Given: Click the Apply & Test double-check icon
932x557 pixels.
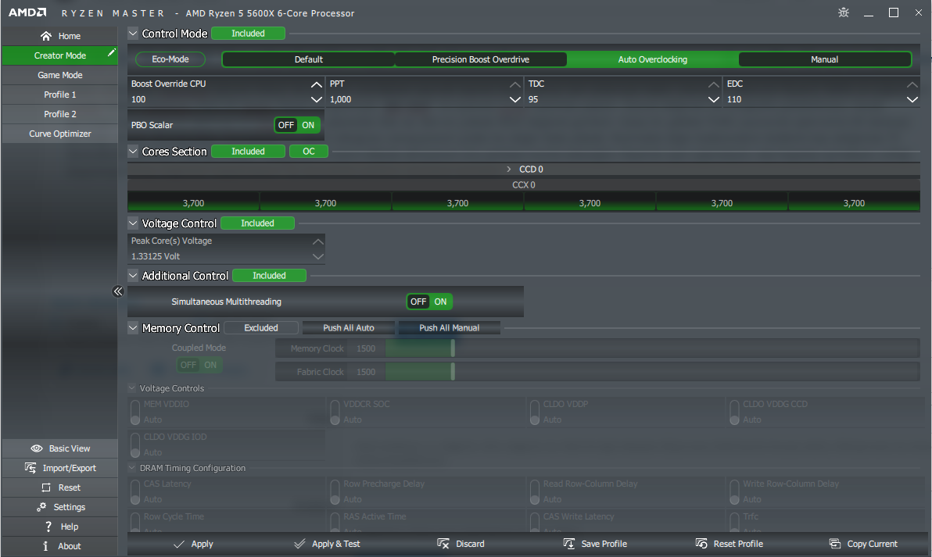Looking at the screenshot, I should (299, 544).
